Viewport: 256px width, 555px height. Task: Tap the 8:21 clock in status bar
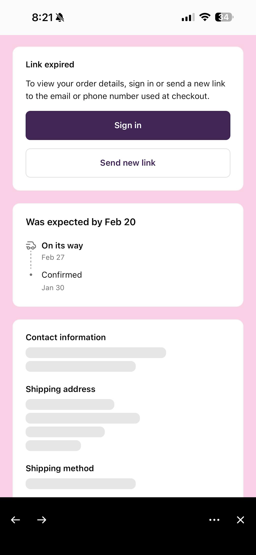pos(42,18)
